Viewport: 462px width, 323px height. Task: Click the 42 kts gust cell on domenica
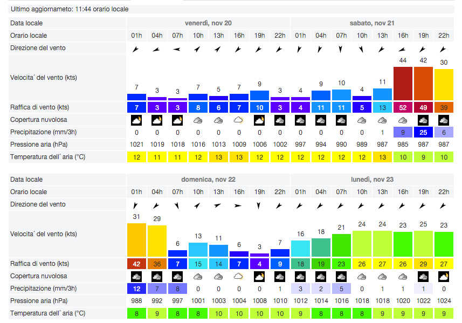(x=136, y=264)
